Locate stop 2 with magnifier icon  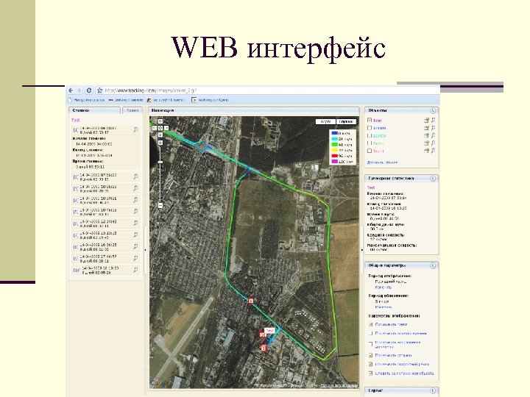[135, 176]
